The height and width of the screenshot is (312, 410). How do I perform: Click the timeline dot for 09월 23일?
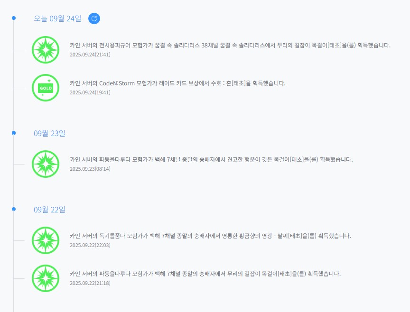point(14,133)
